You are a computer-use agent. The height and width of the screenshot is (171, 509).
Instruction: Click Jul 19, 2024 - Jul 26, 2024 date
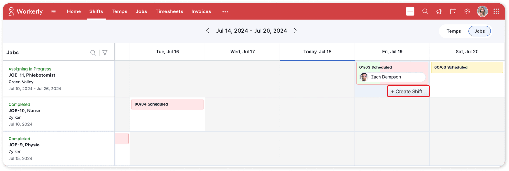pyautogui.click(x=35, y=89)
